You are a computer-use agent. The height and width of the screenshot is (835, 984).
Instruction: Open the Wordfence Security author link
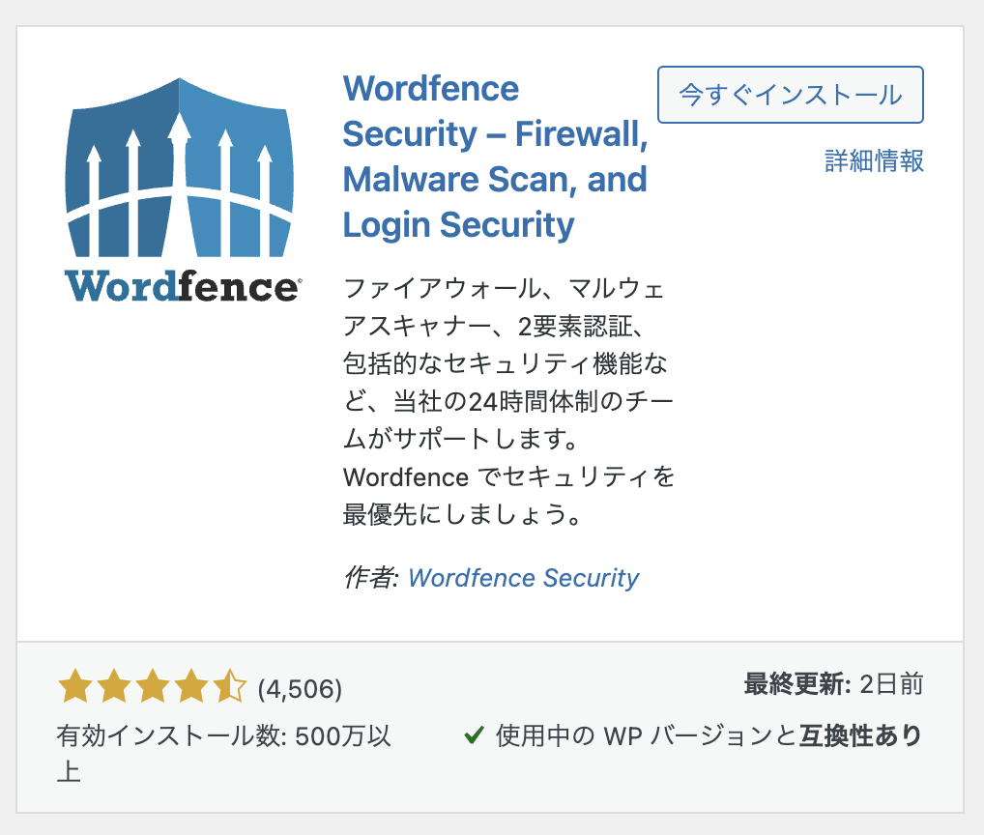[523, 578]
